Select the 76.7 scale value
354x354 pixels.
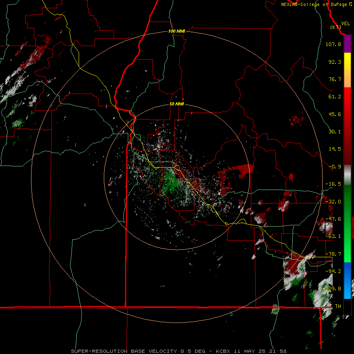pyautogui.click(x=335, y=79)
